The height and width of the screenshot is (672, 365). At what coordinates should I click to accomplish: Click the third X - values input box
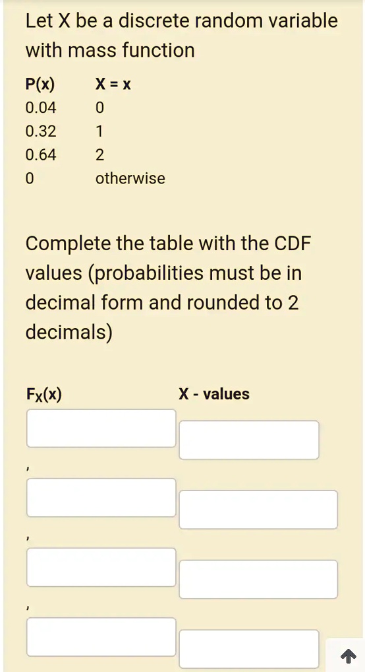258,579
